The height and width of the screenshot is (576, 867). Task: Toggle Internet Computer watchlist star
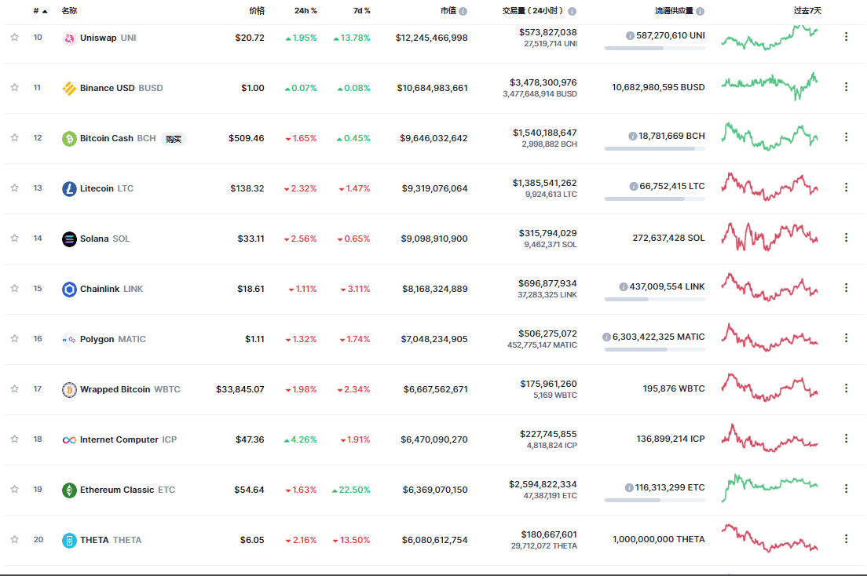[x=14, y=439]
